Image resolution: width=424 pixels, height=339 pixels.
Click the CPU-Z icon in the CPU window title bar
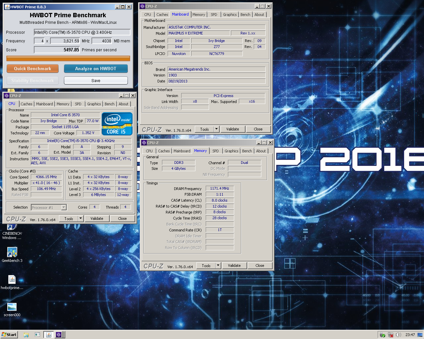[x=6, y=96]
